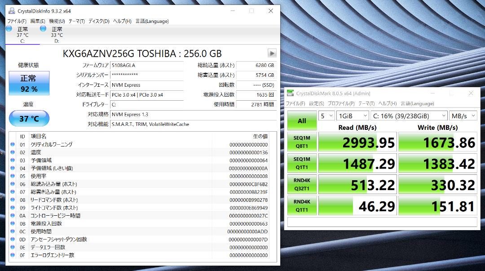
Task: Open プロファイル(P) menu in CrystalDiskMark
Action: pyautogui.click(x=341, y=103)
